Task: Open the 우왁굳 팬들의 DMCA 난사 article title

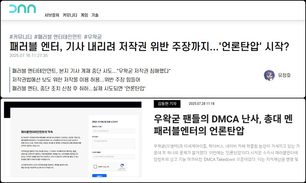Action: click(x=223, y=124)
